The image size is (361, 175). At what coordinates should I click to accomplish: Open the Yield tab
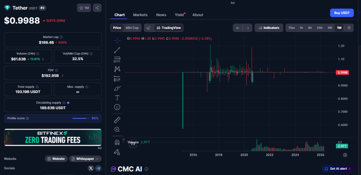pyautogui.click(x=179, y=15)
